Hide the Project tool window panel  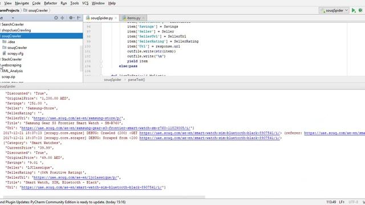coord(79,18)
